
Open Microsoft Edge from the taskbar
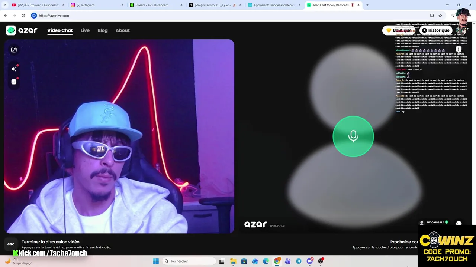click(x=266, y=261)
